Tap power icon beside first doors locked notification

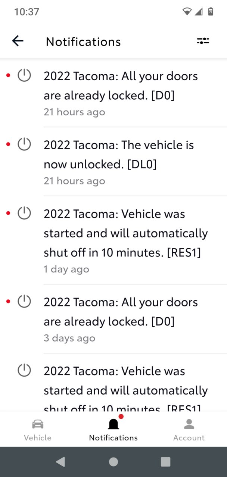pyautogui.click(x=24, y=75)
